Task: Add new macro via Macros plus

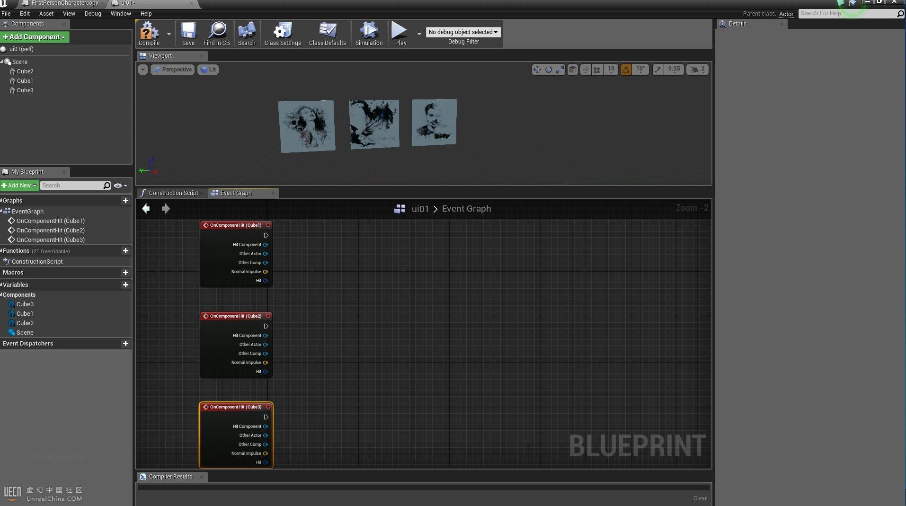Action: tap(125, 273)
